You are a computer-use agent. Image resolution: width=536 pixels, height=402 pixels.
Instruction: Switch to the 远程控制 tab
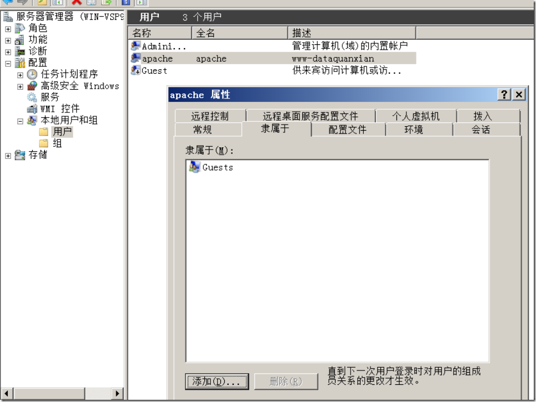point(210,116)
